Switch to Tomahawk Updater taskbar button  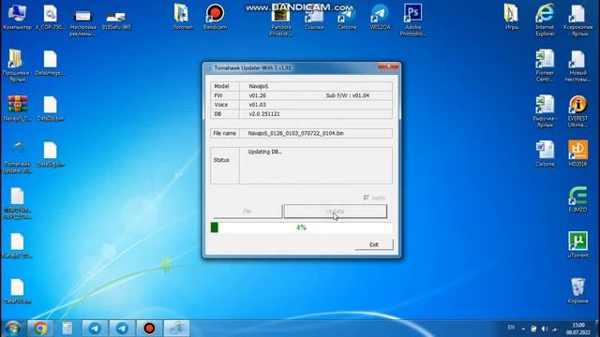176,329
